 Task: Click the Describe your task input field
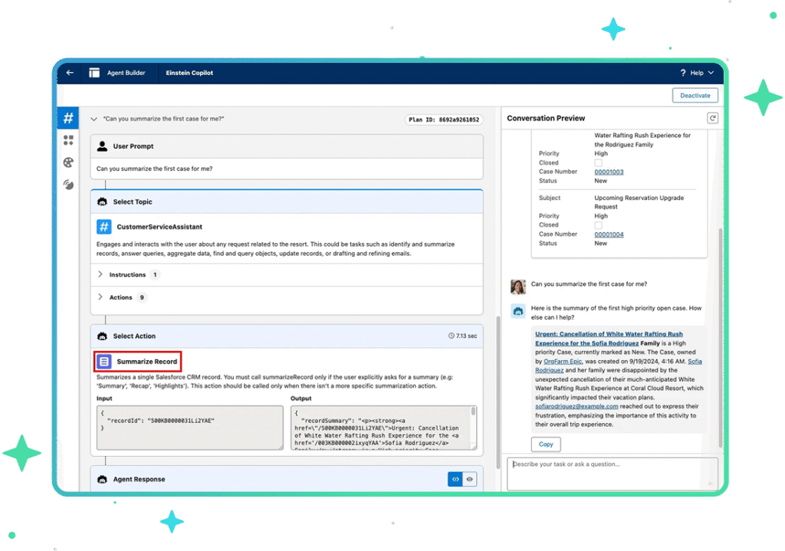pos(612,474)
